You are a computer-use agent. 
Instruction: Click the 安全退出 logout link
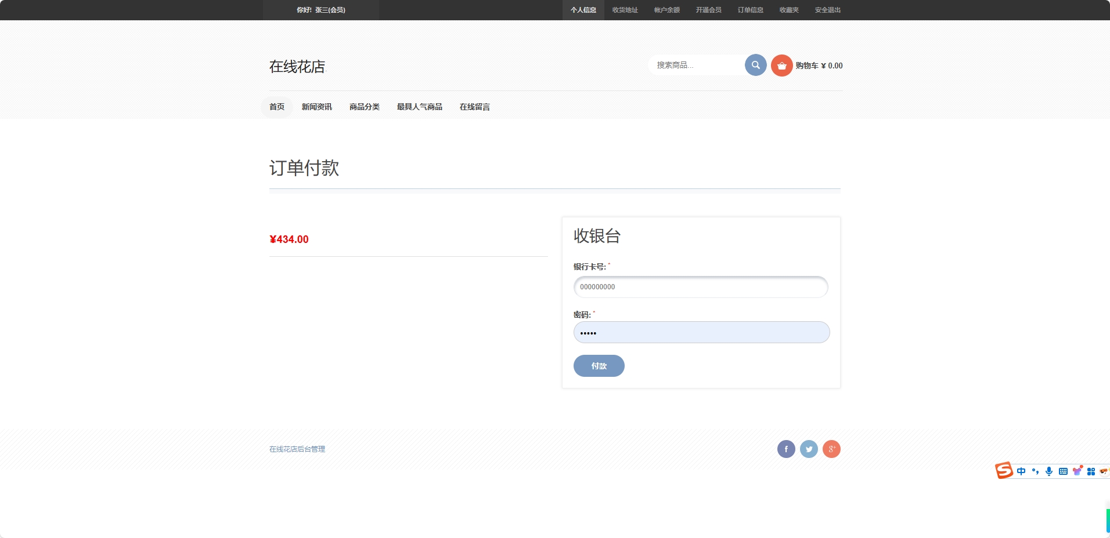(x=827, y=10)
